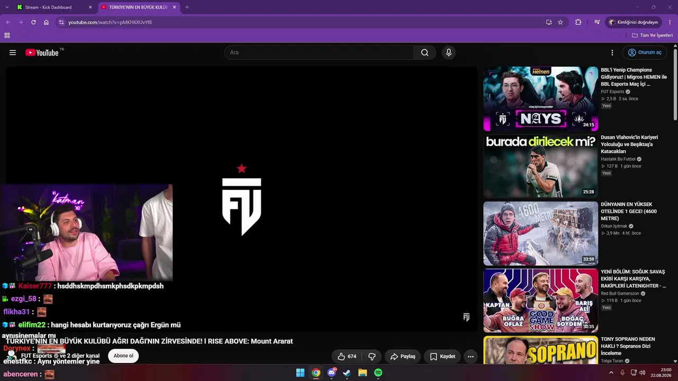This screenshot has height=381, width=678.
Task: Open YouTube settings three-dot menu beside Oturum aç
Action: point(612,52)
